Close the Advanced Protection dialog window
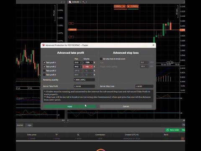The width and height of the screenshot is (201, 151). click(153, 45)
